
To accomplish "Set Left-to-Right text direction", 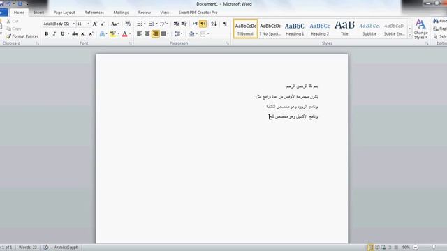I will click(195, 24).
